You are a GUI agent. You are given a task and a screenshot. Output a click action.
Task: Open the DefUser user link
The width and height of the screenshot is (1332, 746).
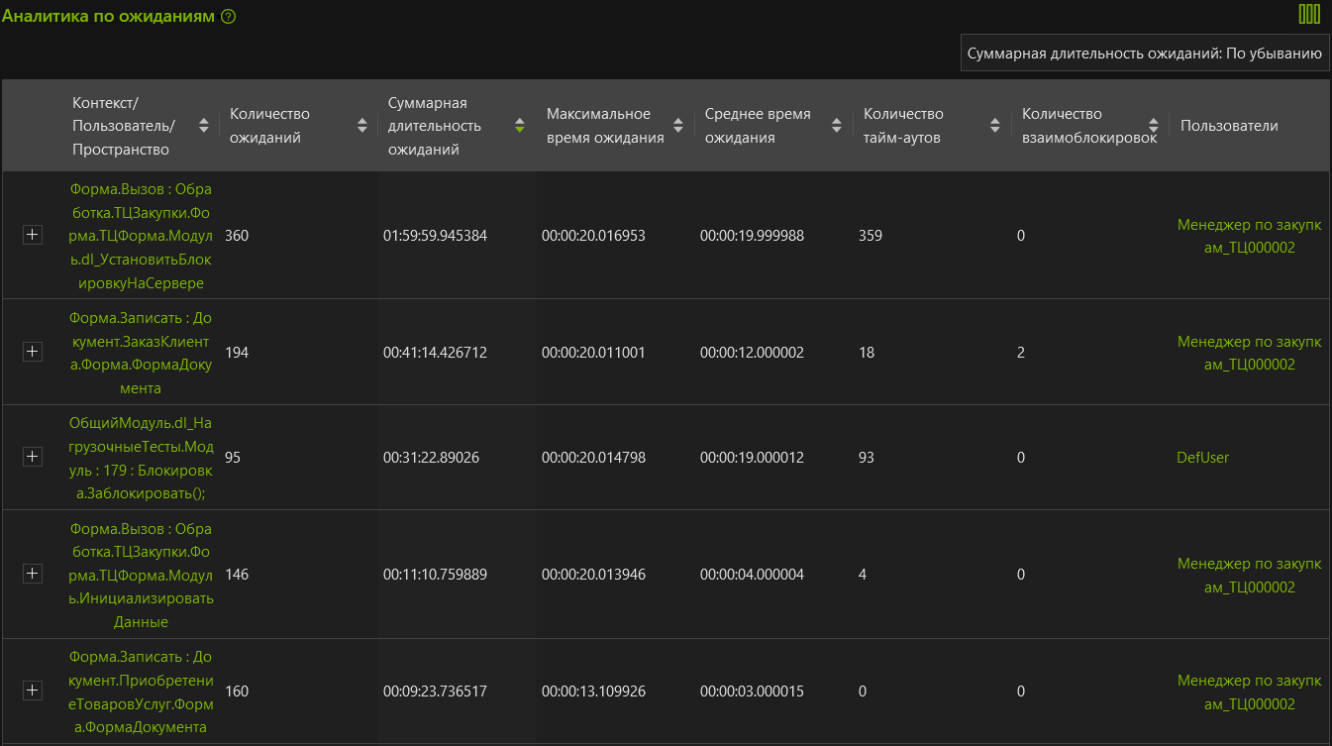pyautogui.click(x=1202, y=457)
